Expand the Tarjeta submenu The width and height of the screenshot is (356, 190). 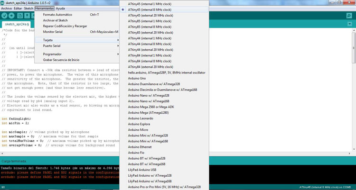tap(77, 40)
